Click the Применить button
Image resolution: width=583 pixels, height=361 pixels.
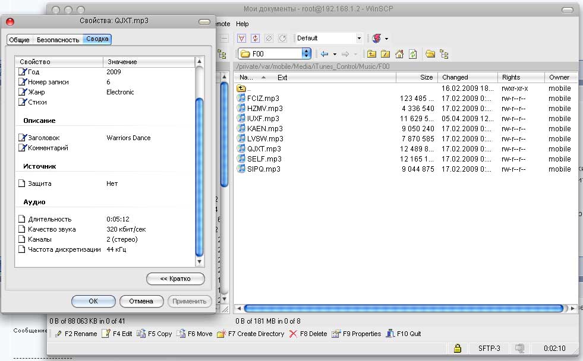(189, 301)
